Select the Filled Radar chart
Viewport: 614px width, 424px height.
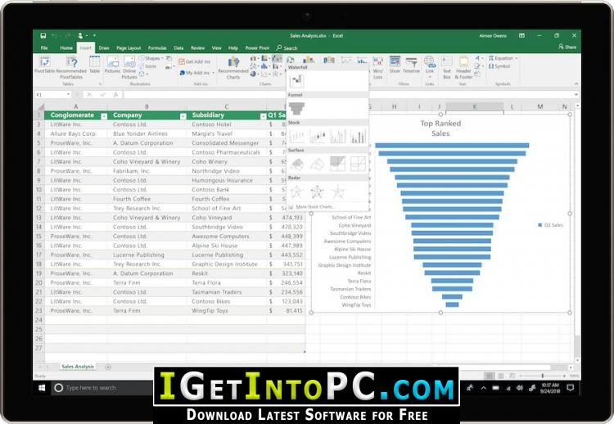tap(337, 192)
